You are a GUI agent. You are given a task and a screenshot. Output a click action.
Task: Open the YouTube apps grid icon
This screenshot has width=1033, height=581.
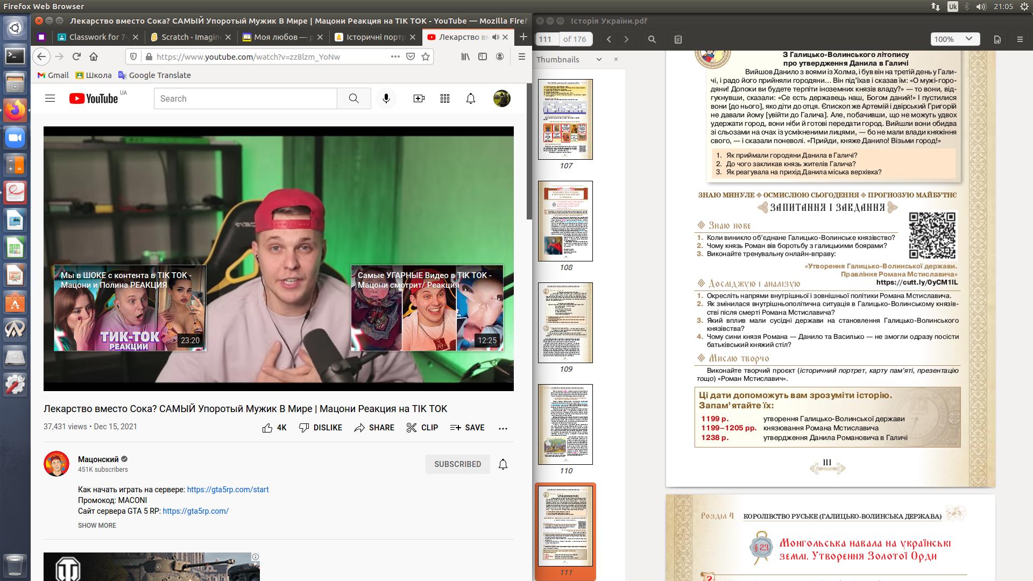coord(445,98)
